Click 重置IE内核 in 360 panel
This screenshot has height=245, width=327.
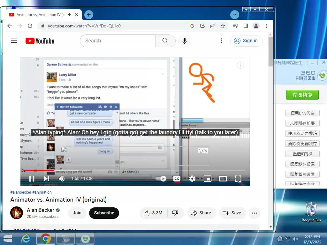(x=302, y=154)
